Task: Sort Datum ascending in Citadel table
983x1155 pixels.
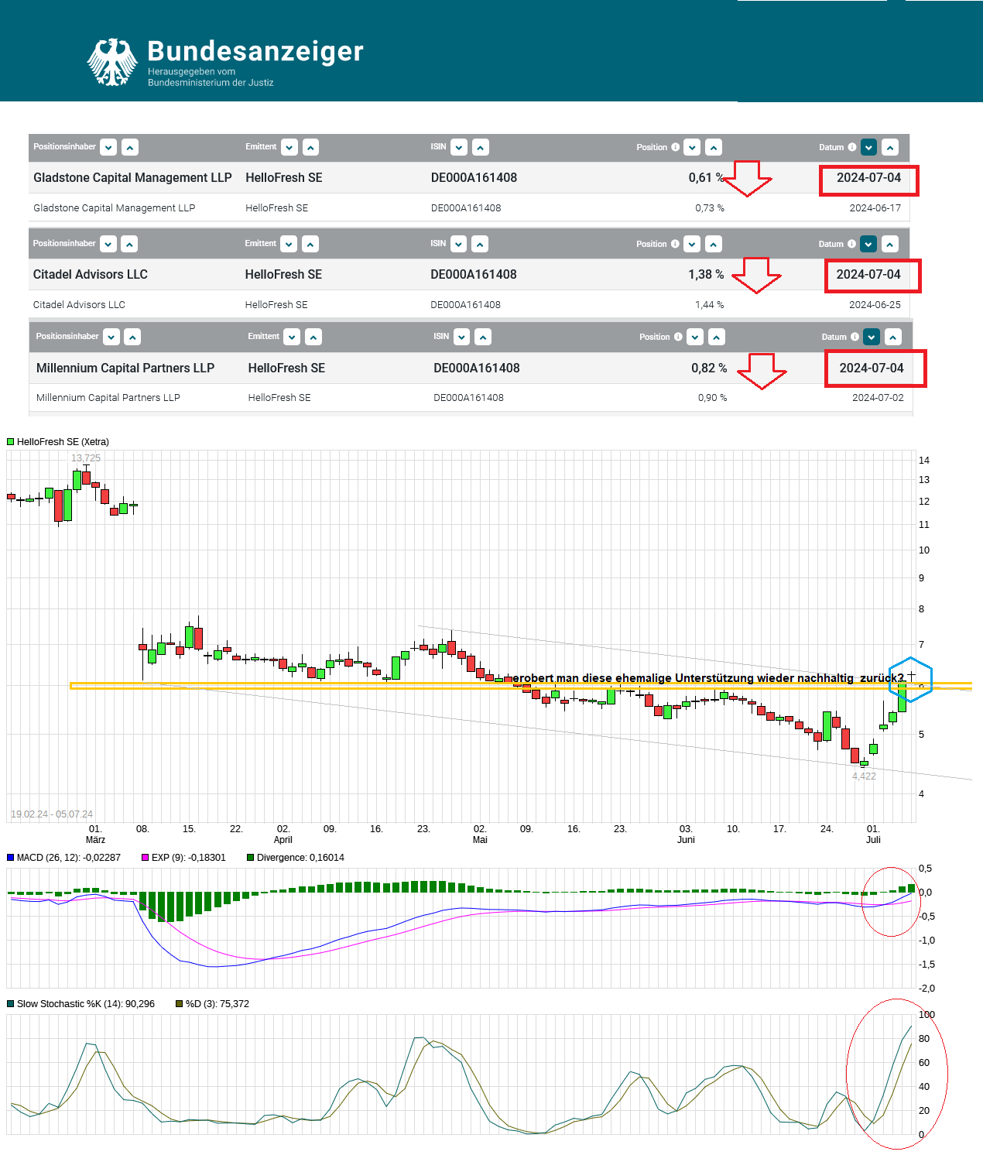Action: (890, 244)
